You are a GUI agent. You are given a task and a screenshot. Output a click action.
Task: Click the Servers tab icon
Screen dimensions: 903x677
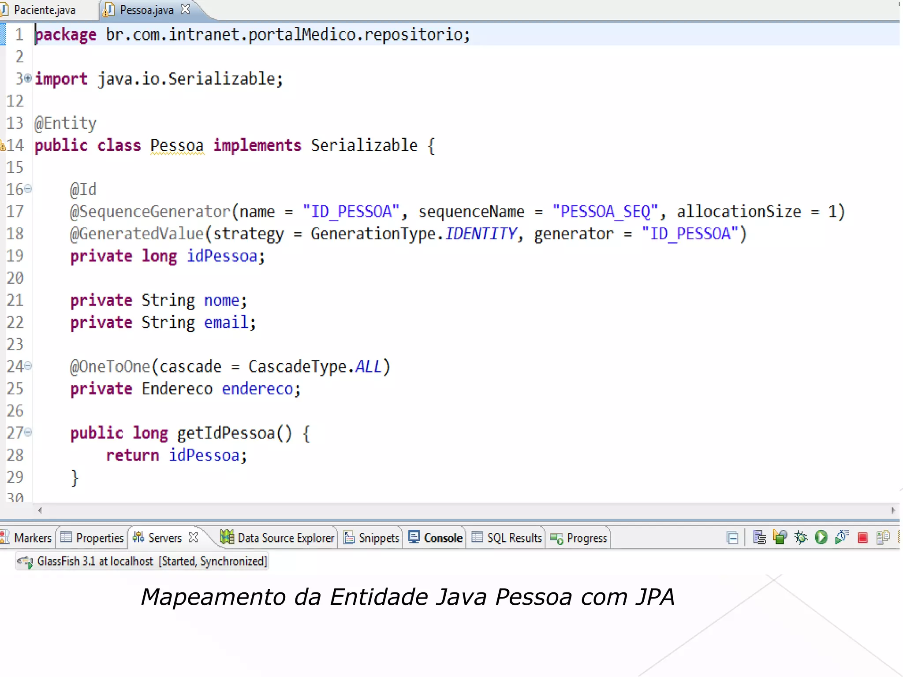click(x=138, y=537)
